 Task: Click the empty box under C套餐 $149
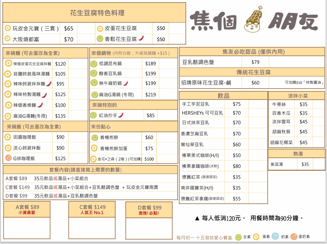92,228
